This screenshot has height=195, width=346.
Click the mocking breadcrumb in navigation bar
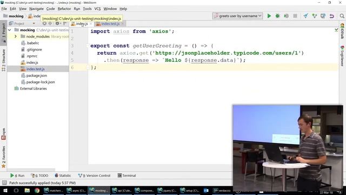coord(14,16)
